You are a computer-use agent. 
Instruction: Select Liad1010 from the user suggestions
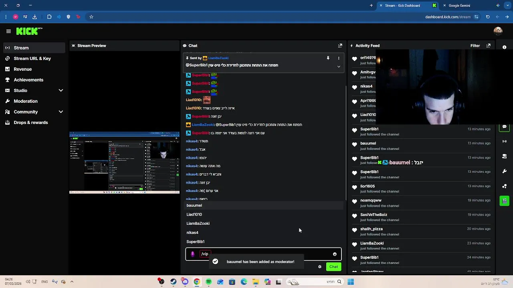[263, 214]
